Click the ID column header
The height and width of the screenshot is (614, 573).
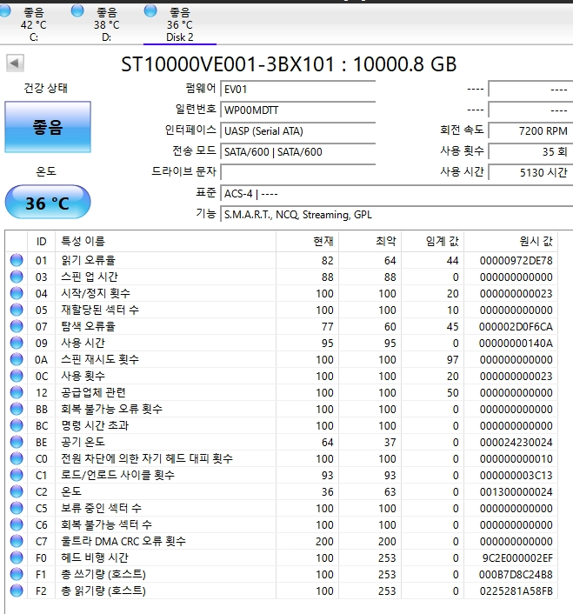pos(41,241)
